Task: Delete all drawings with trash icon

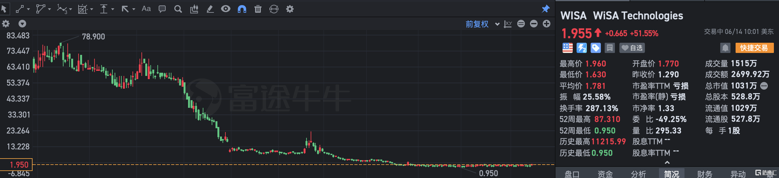Action: [258, 9]
